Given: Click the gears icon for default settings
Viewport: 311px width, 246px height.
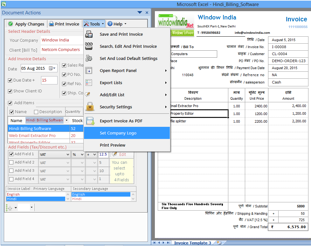Looking at the screenshot, I should [x=89, y=58].
